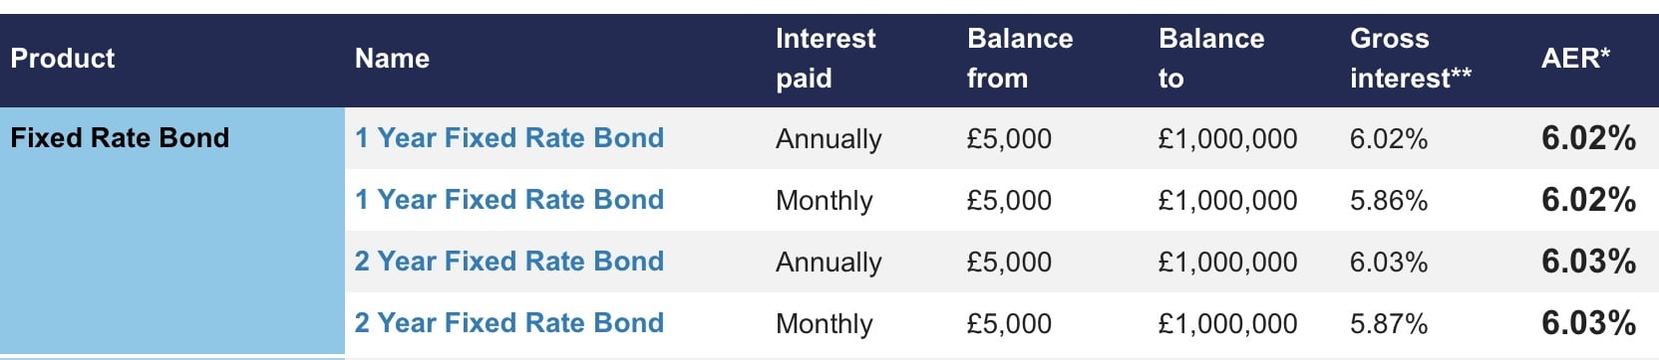Select the Balance from column header
Image resolution: width=1659 pixels, height=360 pixels.
coord(1020,59)
